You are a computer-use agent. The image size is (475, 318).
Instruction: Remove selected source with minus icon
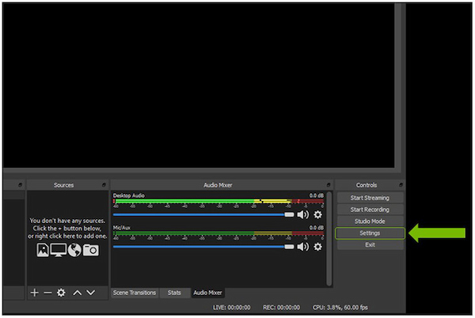click(x=47, y=293)
